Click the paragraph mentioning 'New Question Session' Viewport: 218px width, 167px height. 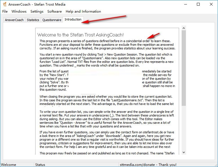(x=107, y=60)
